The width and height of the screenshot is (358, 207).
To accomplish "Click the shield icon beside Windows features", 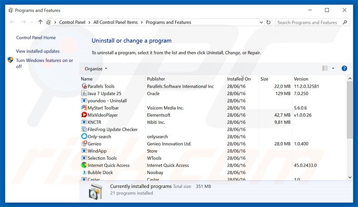I will pyautogui.click(x=10, y=60).
